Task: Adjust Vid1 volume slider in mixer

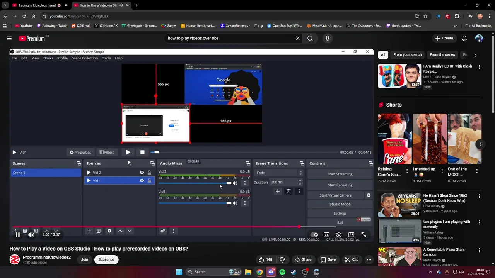Action: (195, 203)
